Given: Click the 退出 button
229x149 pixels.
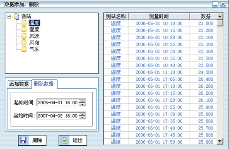Looking at the screenshot, I should click(x=73, y=140).
